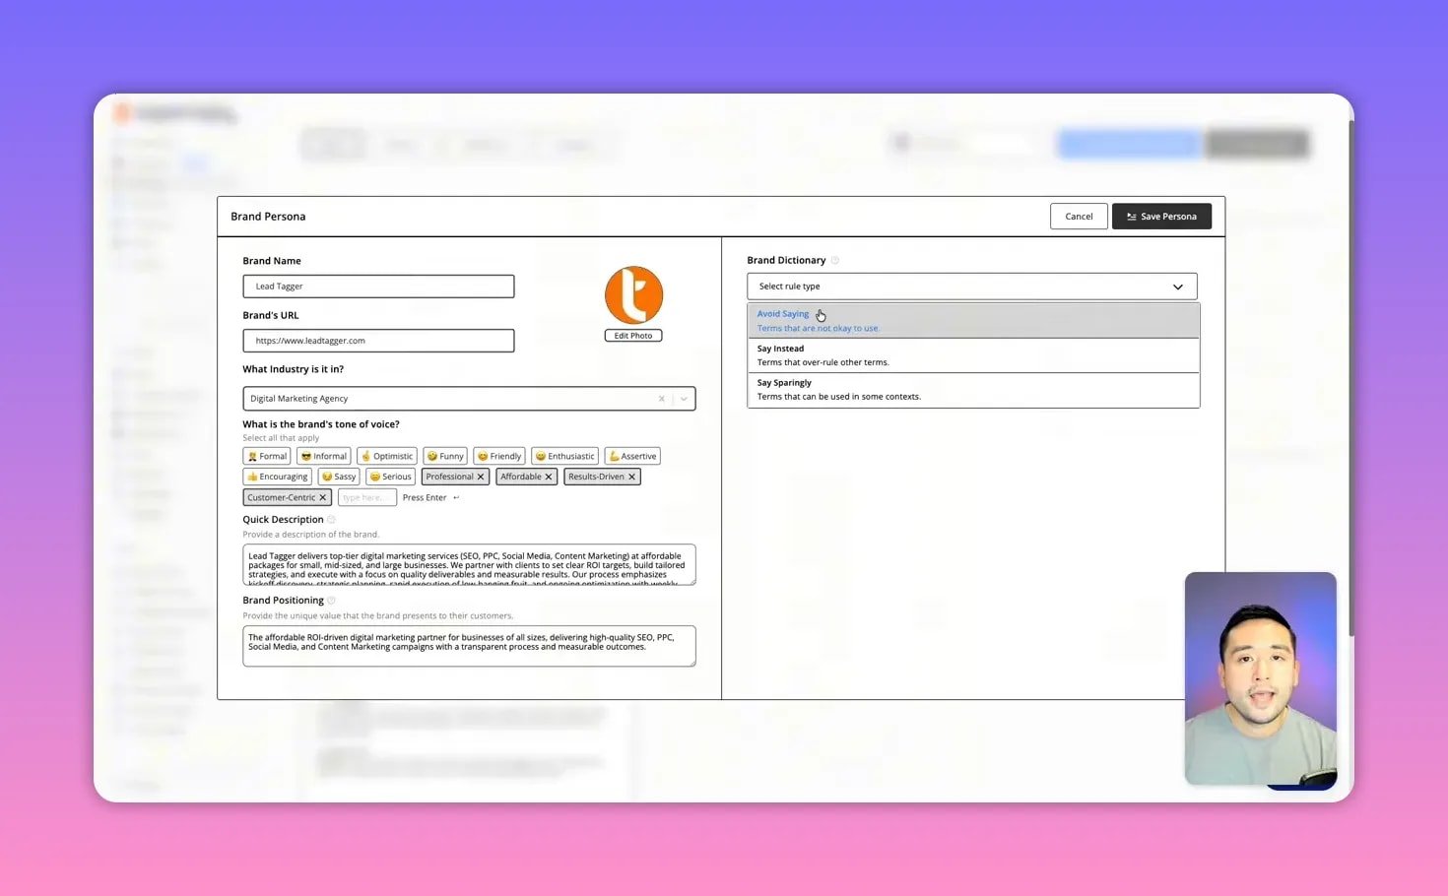The height and width of the screenshot is (896, 1448).
Task: Enable the Funny tone of voice
Action: (x=445, y=456)
